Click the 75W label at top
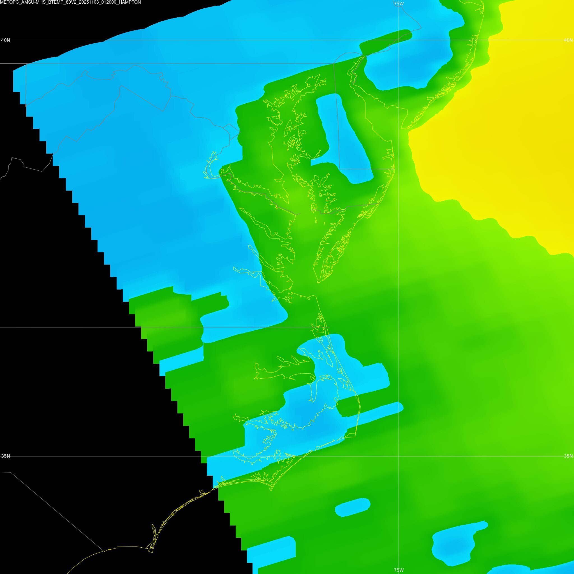 399,4
